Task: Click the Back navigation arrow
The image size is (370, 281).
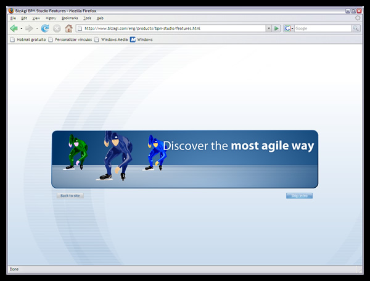Action: point(14,28)
